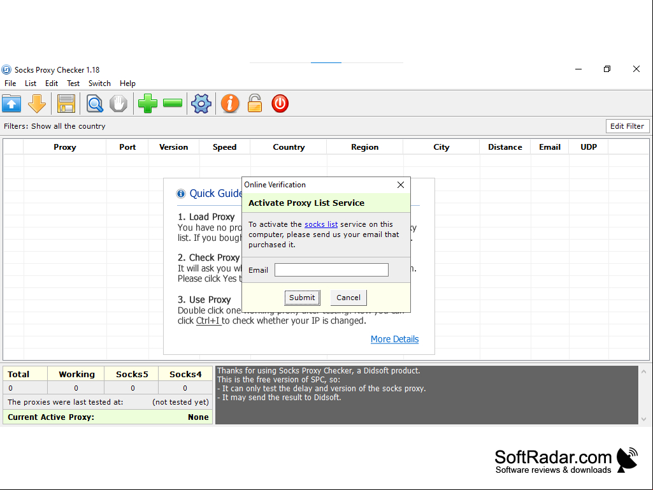Click the '2. Check Proxy' guide heading

(x=209, y=257)
